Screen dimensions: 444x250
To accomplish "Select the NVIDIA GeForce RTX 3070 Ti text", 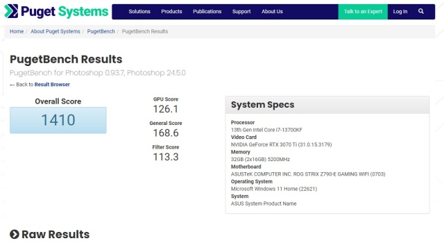I will click(281, 144).
